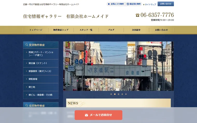This screenshot has height=123, width=197.
Task: Expand the 貸駐車場 sidebar item
Action: (41, 79)
